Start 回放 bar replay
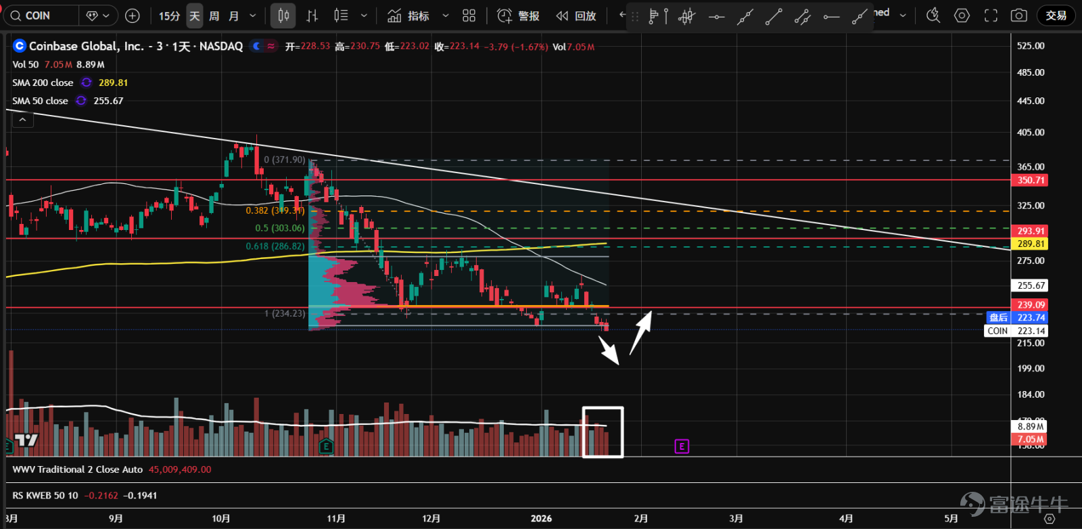The width and height of the screenshot is (1082, 529). [x=576, y=16]
